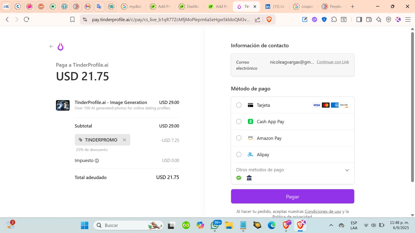
Task: Open the Condiciones de uso link
Action: [x=323, y=211]
